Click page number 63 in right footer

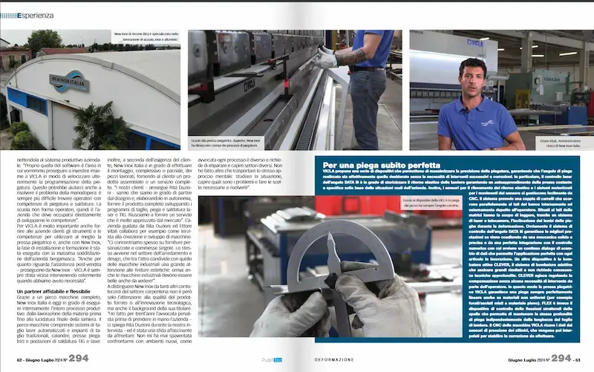pyautogui.click(x=584, y=359)
